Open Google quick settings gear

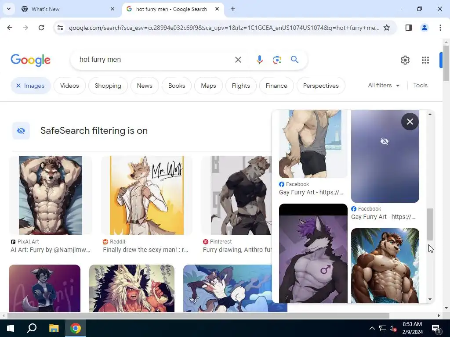pos(405,60)
